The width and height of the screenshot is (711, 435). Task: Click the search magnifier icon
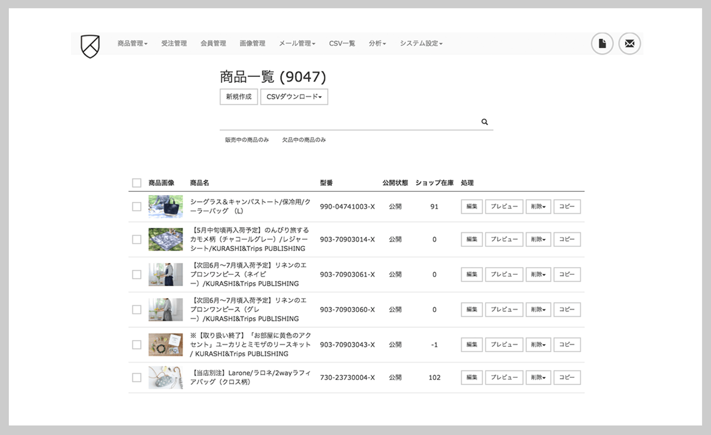pyautogui.click(x=484, y=122)
